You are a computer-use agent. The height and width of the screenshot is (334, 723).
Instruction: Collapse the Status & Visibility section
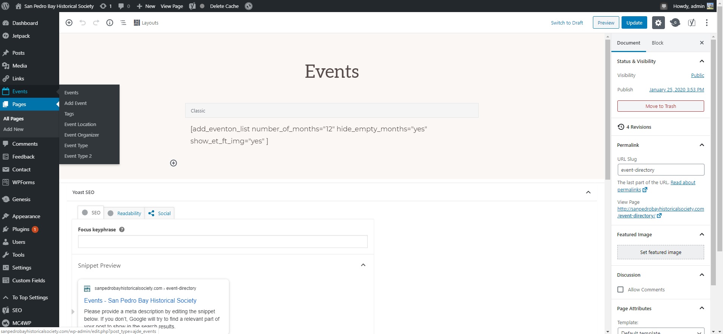tap(702, 61)
